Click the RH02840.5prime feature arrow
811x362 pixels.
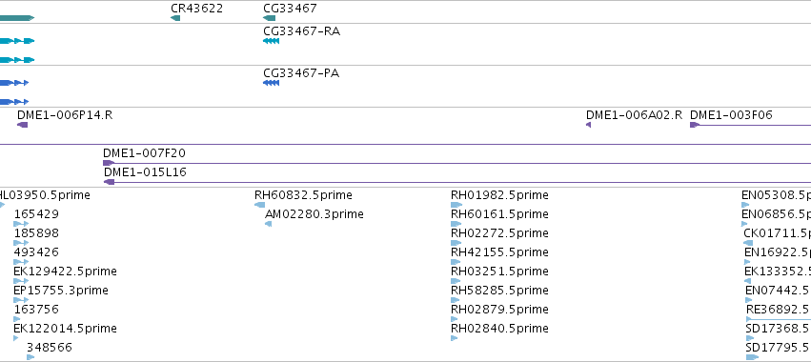tap(455, 338)
